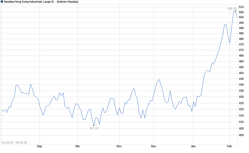Click the date range text 01.08.25 - 06.02.26
The width and height of the screenshot is (249, 153).
click(x=15, y=142)
